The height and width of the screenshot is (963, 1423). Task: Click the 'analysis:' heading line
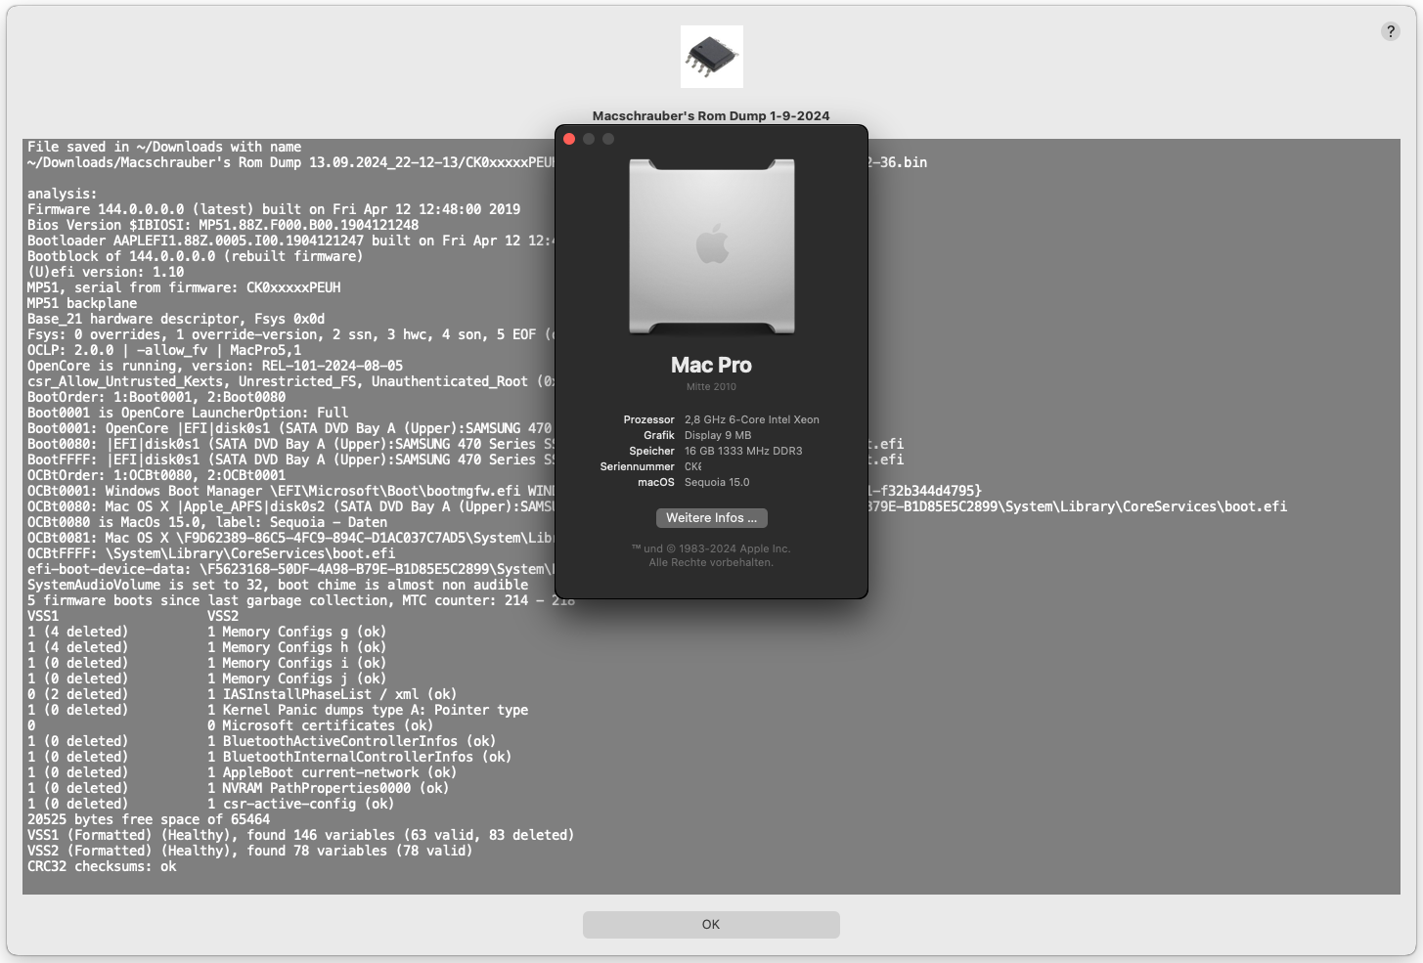click(63, 194)
